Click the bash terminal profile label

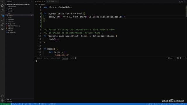click(170, 58)
